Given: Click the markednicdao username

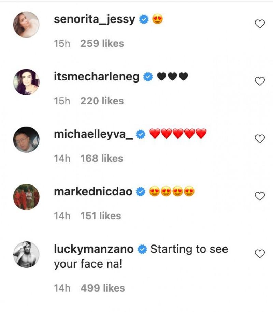Looking at the screenshot, I should pyautogui.click(x=93, y=192).
